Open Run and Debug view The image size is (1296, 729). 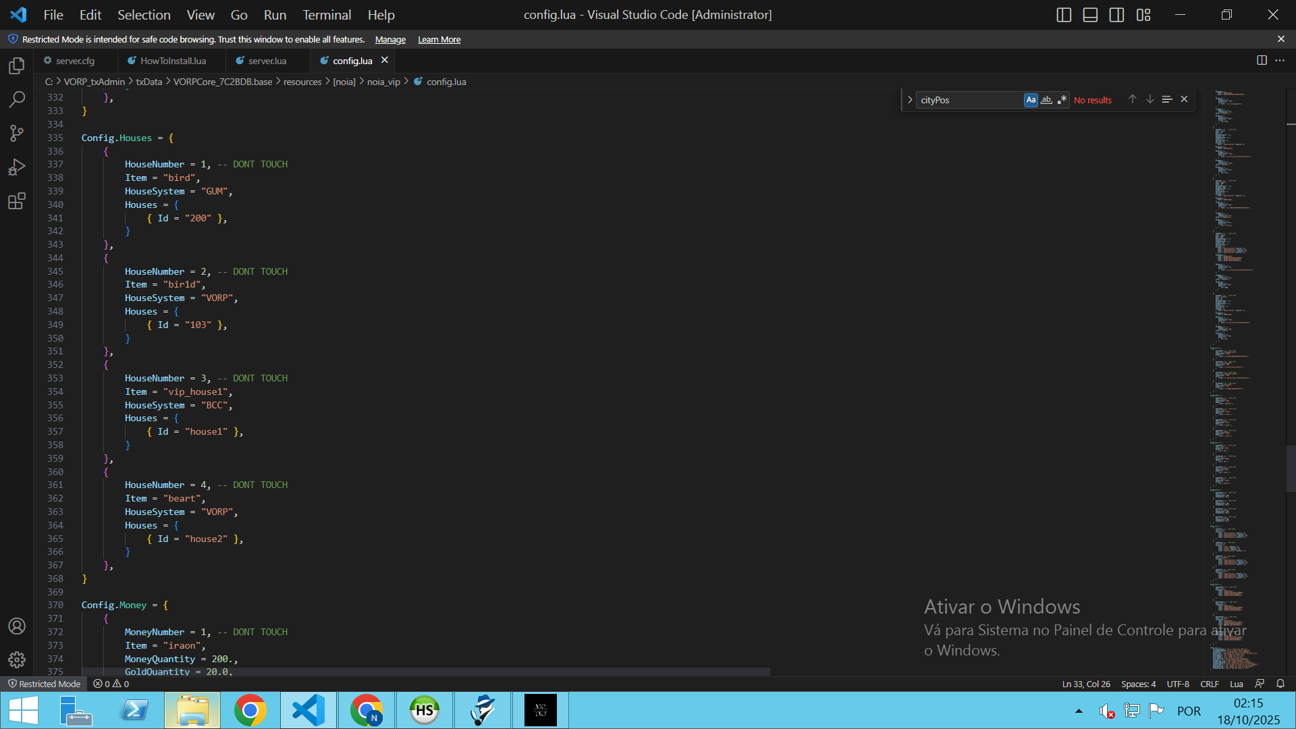17,167
